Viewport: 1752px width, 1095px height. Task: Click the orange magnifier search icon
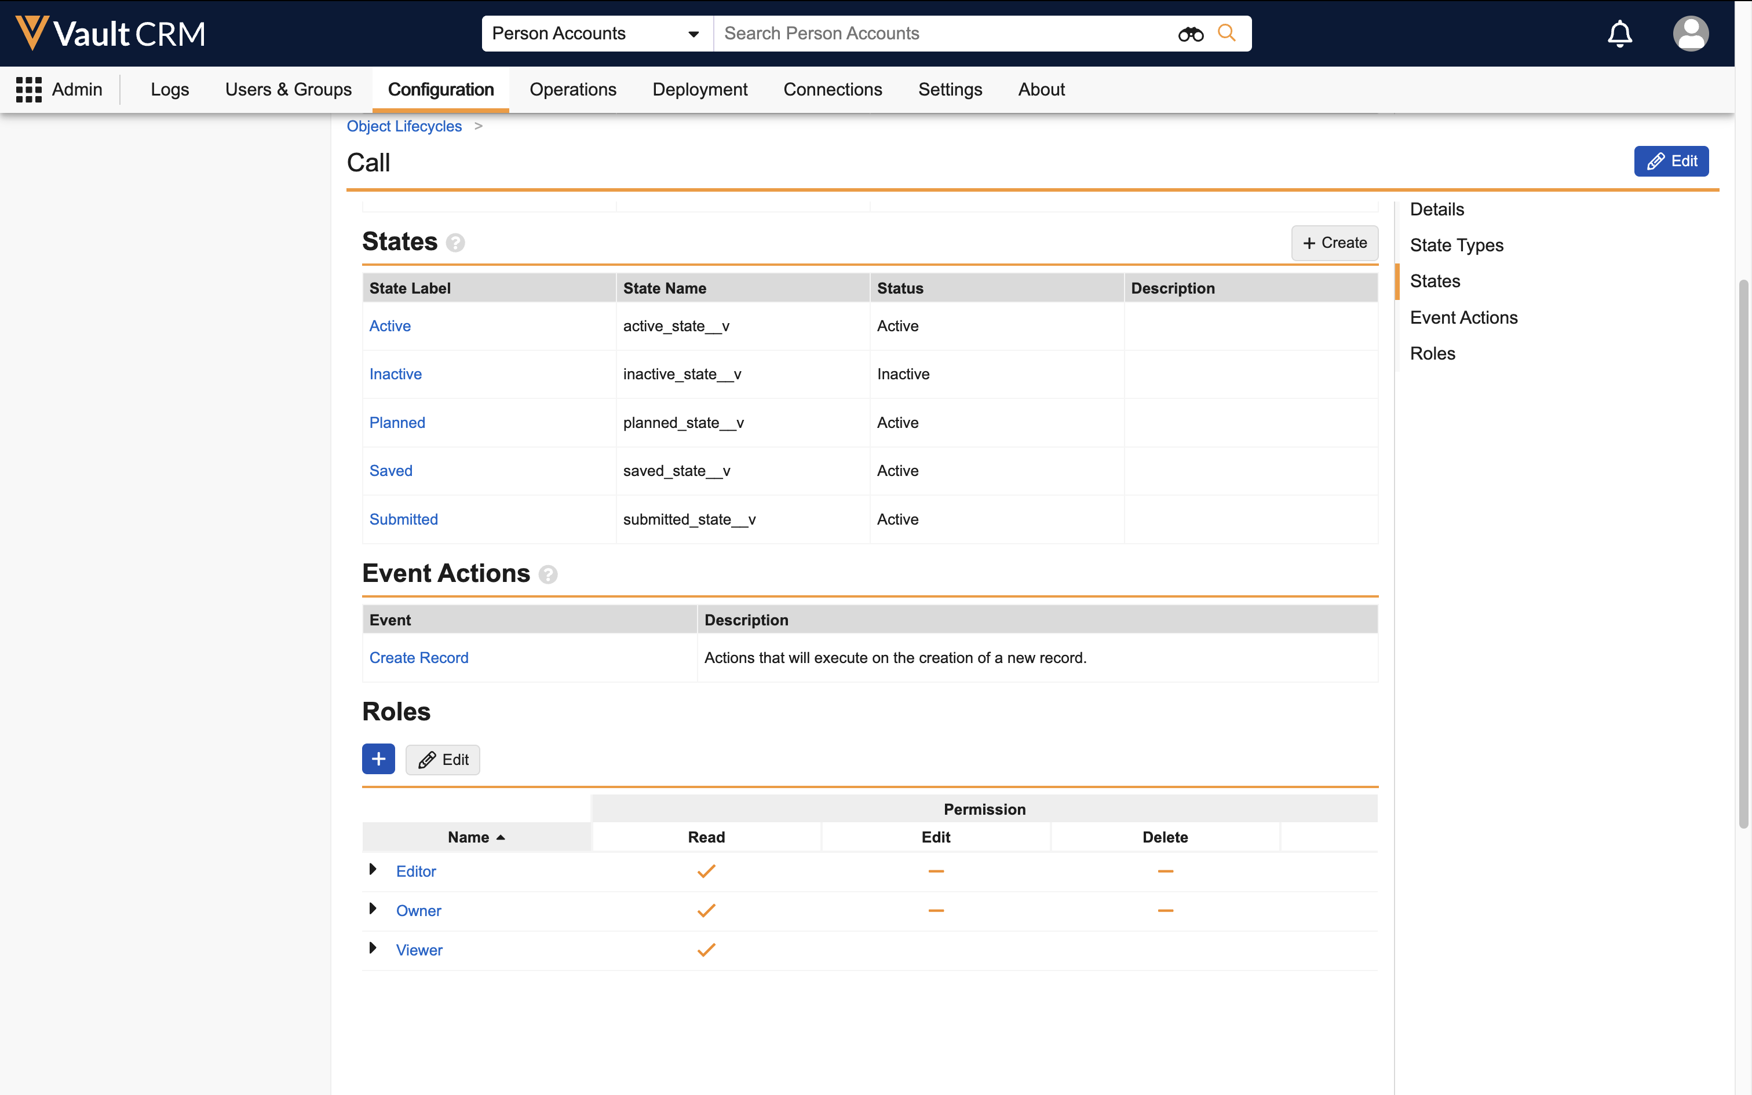(x=1226, y=34)
